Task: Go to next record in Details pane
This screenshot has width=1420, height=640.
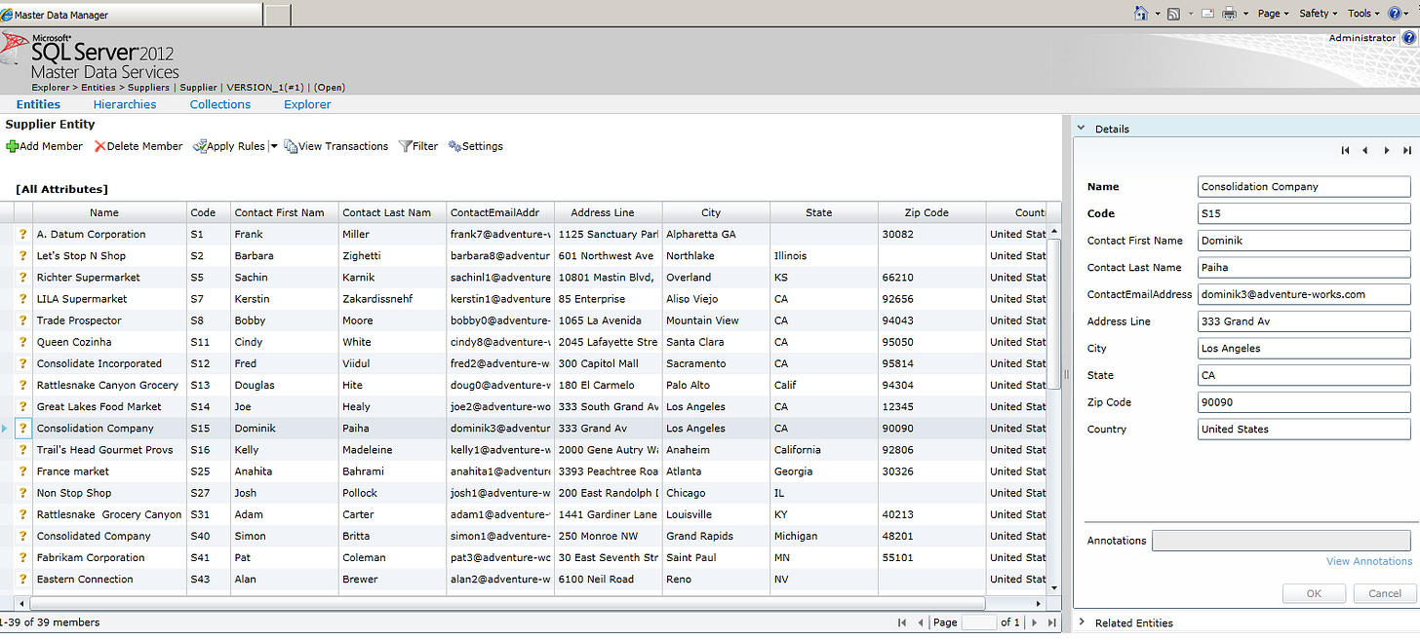Action: (1387, 150)
